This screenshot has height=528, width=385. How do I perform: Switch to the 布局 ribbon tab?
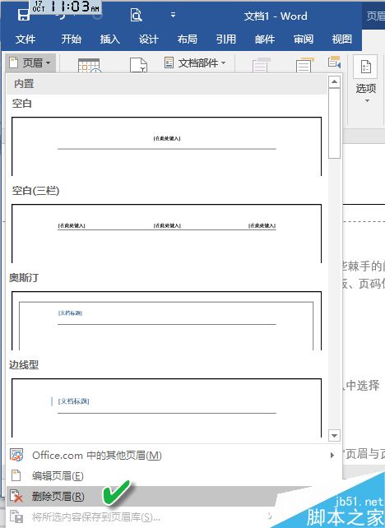point(188,39)
